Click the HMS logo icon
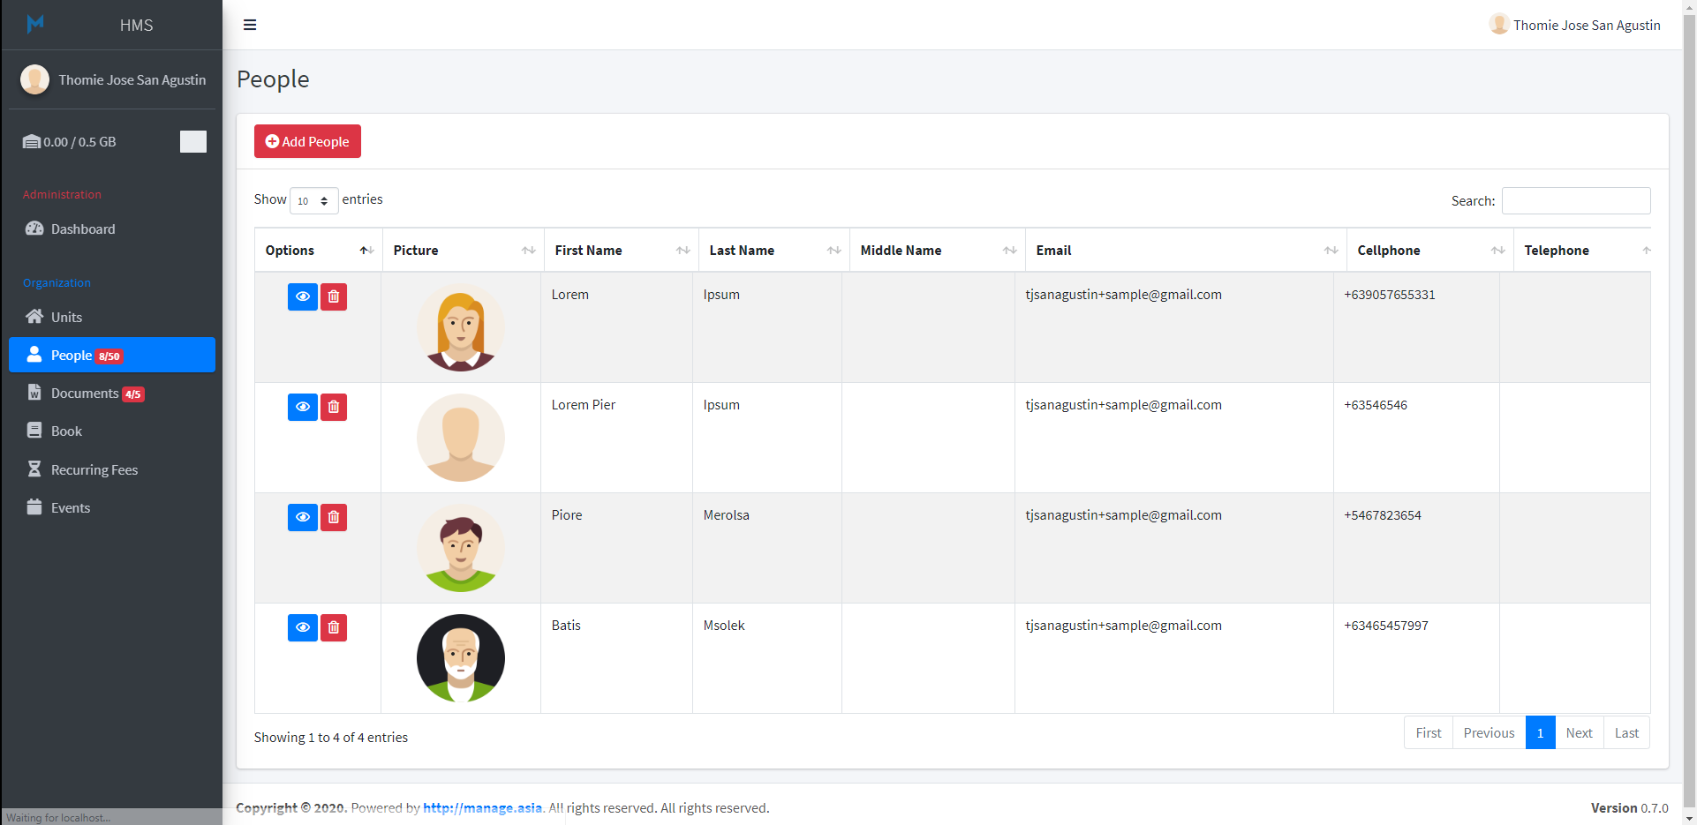 35,24
